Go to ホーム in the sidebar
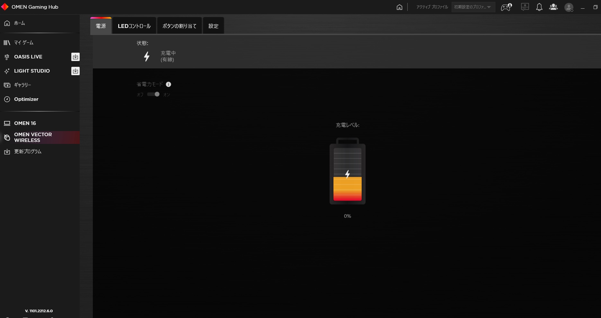This screenshot has height=318, width=601. pos(40,23)
